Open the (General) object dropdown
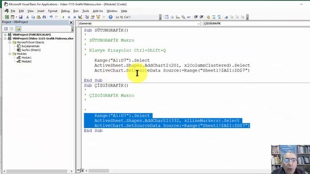This screenshot has height=174, width=310. point(199,24)
